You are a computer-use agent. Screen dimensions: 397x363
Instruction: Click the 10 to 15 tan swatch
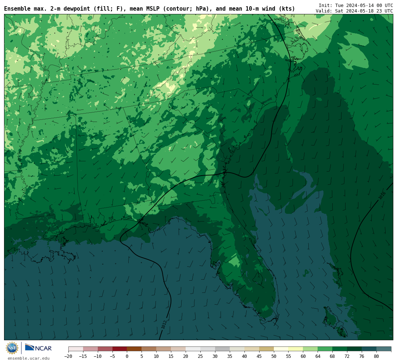coord(164,349)
